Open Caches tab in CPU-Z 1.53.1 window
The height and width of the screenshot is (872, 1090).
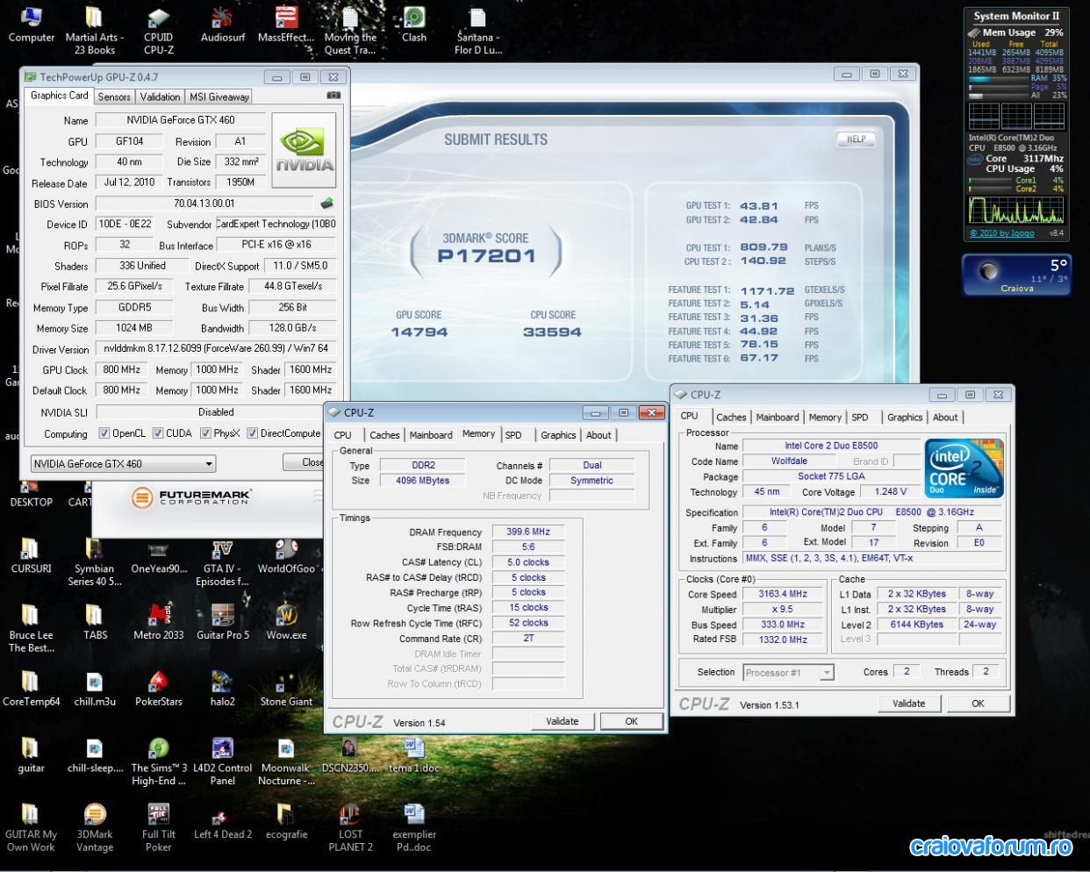(731, 418)
